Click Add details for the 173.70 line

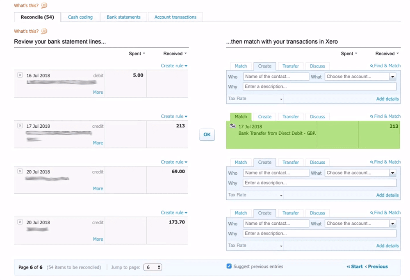(387, 246)
